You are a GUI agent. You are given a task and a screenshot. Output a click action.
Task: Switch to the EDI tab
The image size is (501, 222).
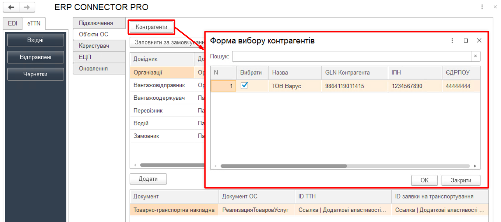[13, 23]
